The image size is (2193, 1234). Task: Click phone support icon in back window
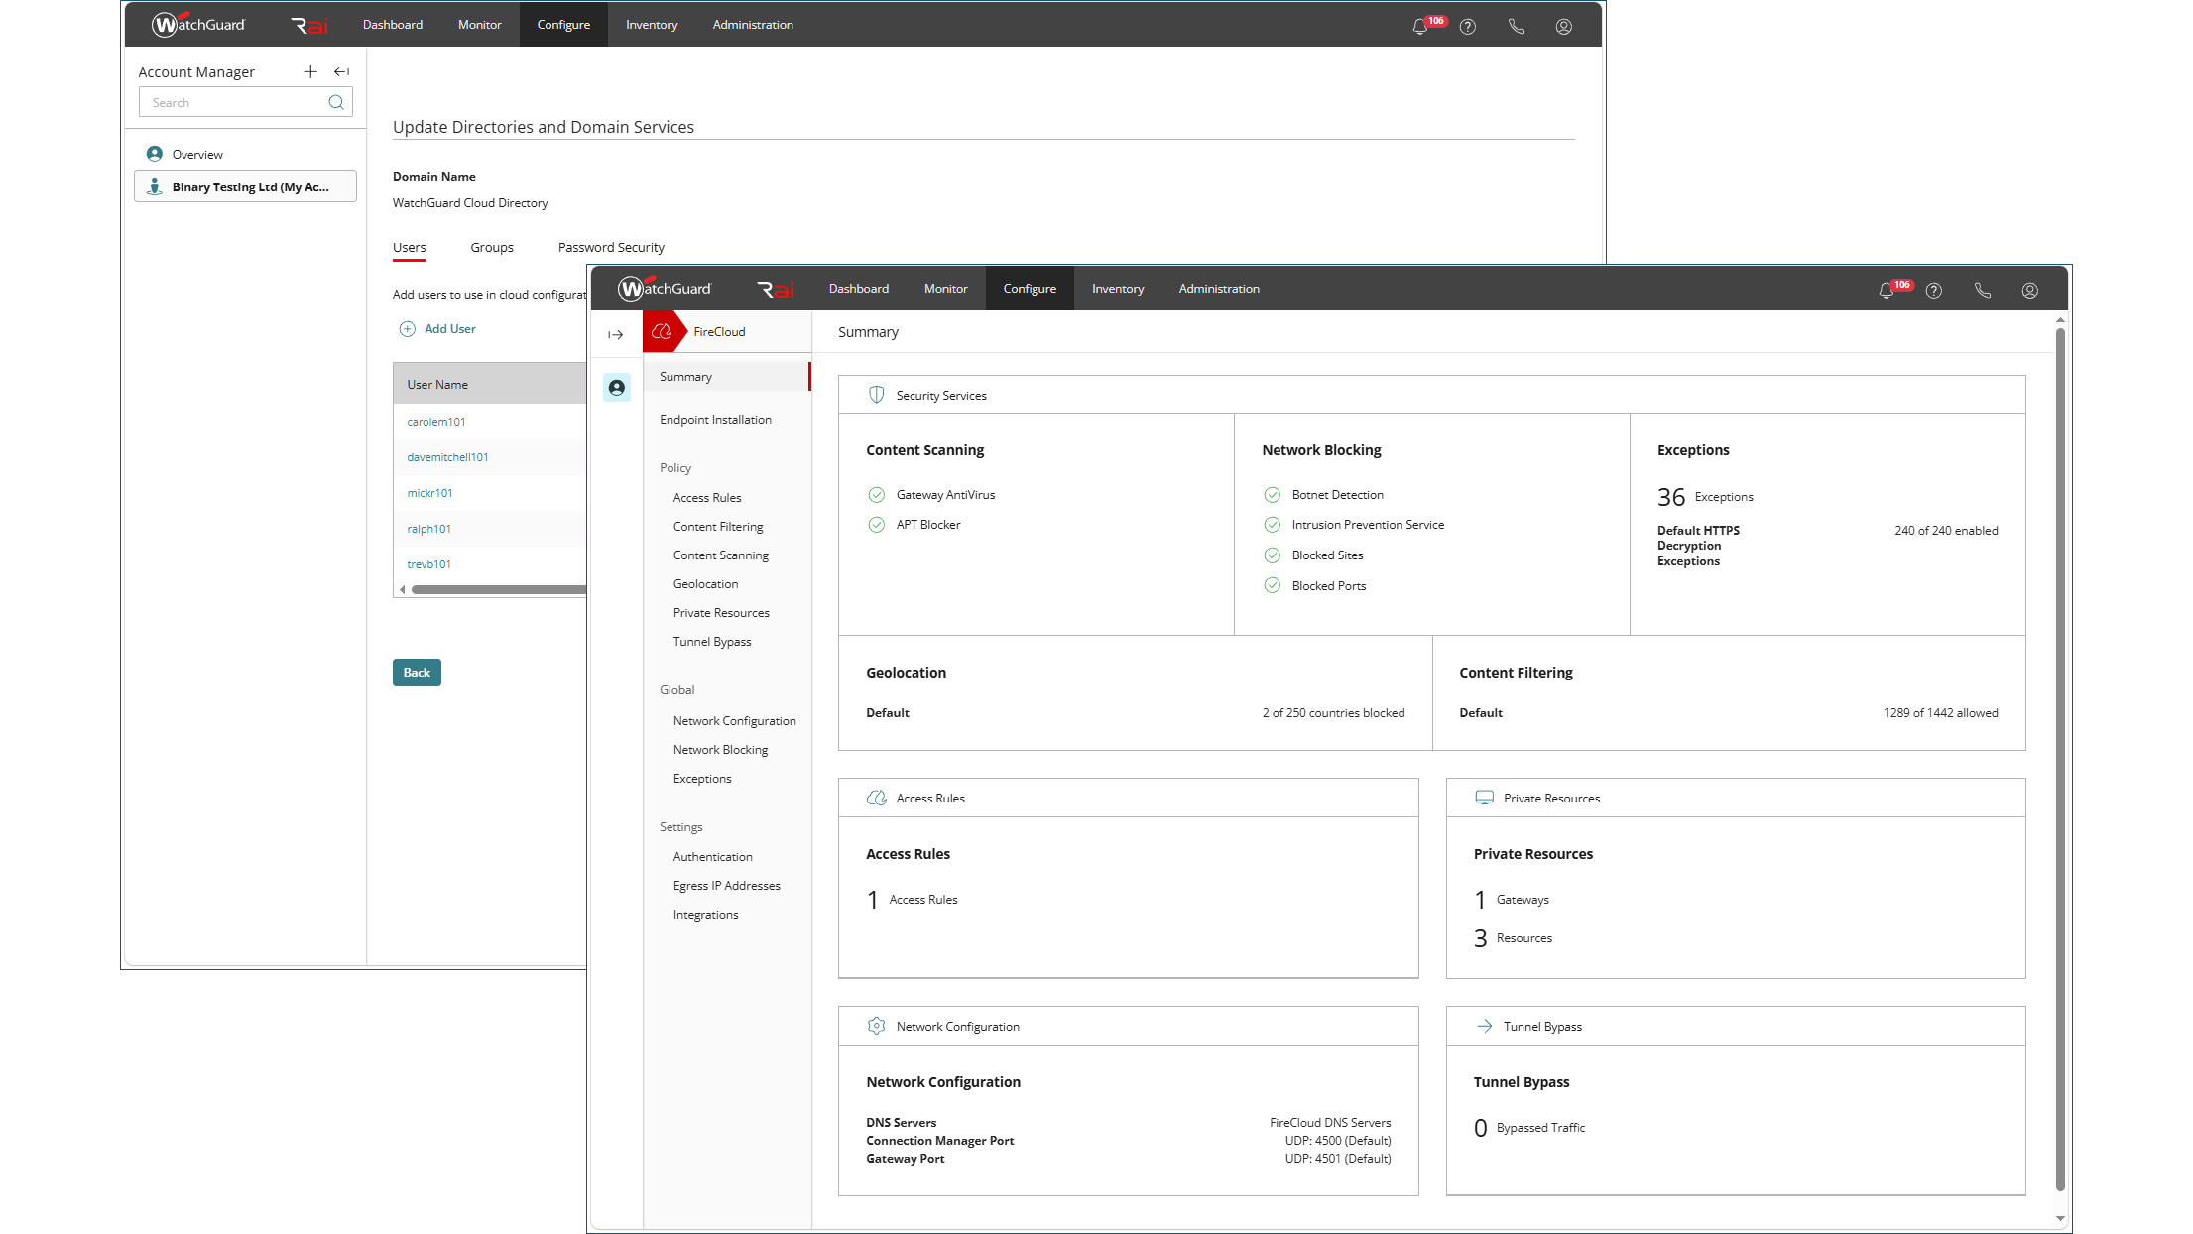(1516, 26)
